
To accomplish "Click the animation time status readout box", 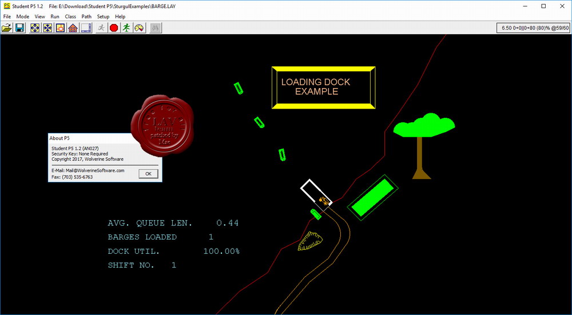I will [x=533, y=28].
